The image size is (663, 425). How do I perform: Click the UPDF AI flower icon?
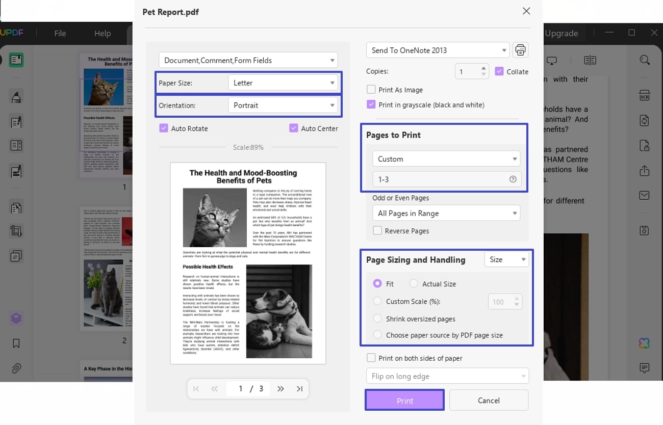(644, 343)
